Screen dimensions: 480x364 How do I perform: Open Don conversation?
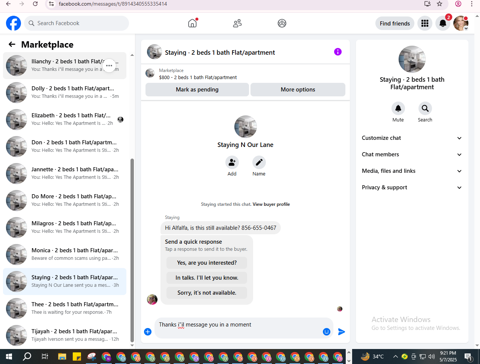coord(64,147)
